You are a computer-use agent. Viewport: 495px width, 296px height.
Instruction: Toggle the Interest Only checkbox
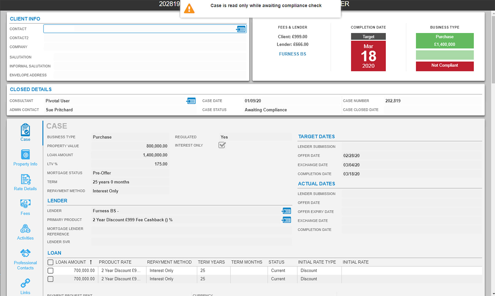[222, 145]
